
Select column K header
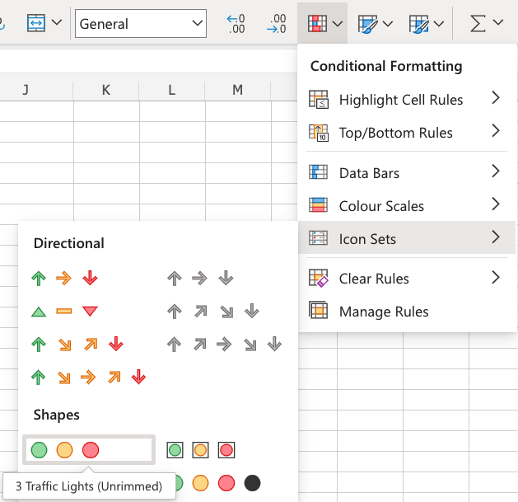[x=106, y=90]
